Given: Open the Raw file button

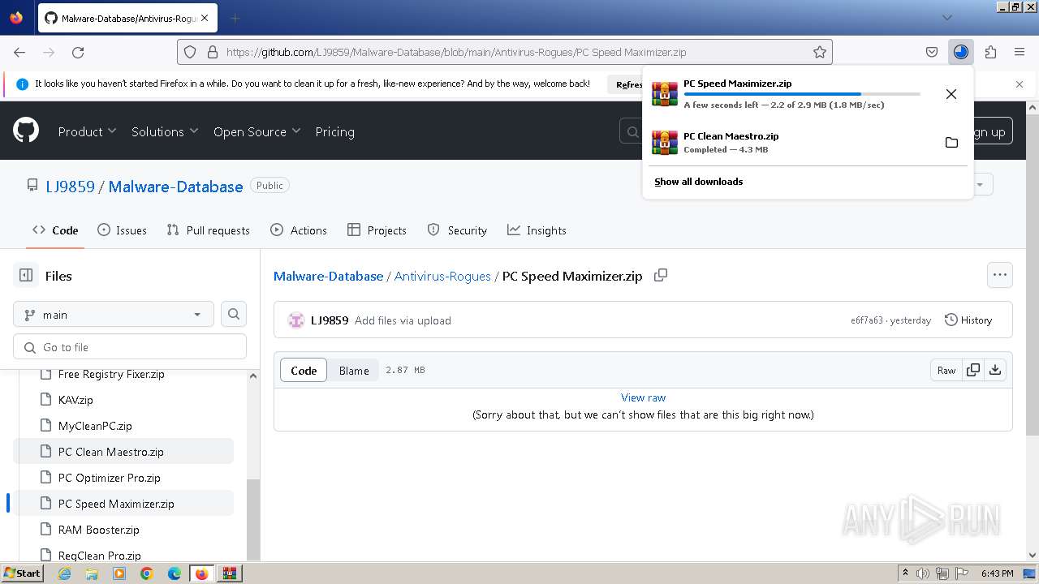Looking at the screenshot, I should (x=946, y=370).
